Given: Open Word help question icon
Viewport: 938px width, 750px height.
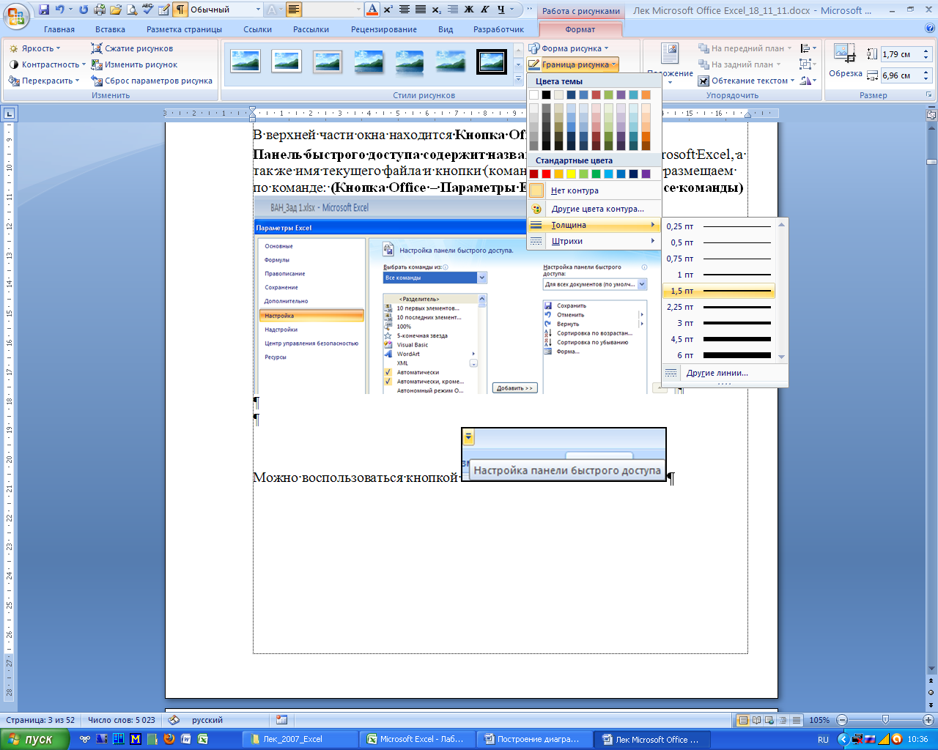Looking at the screenshot, I should click(930, 29).
